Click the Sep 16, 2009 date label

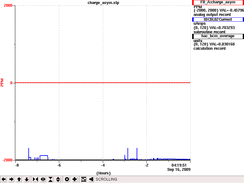(179, 170)
